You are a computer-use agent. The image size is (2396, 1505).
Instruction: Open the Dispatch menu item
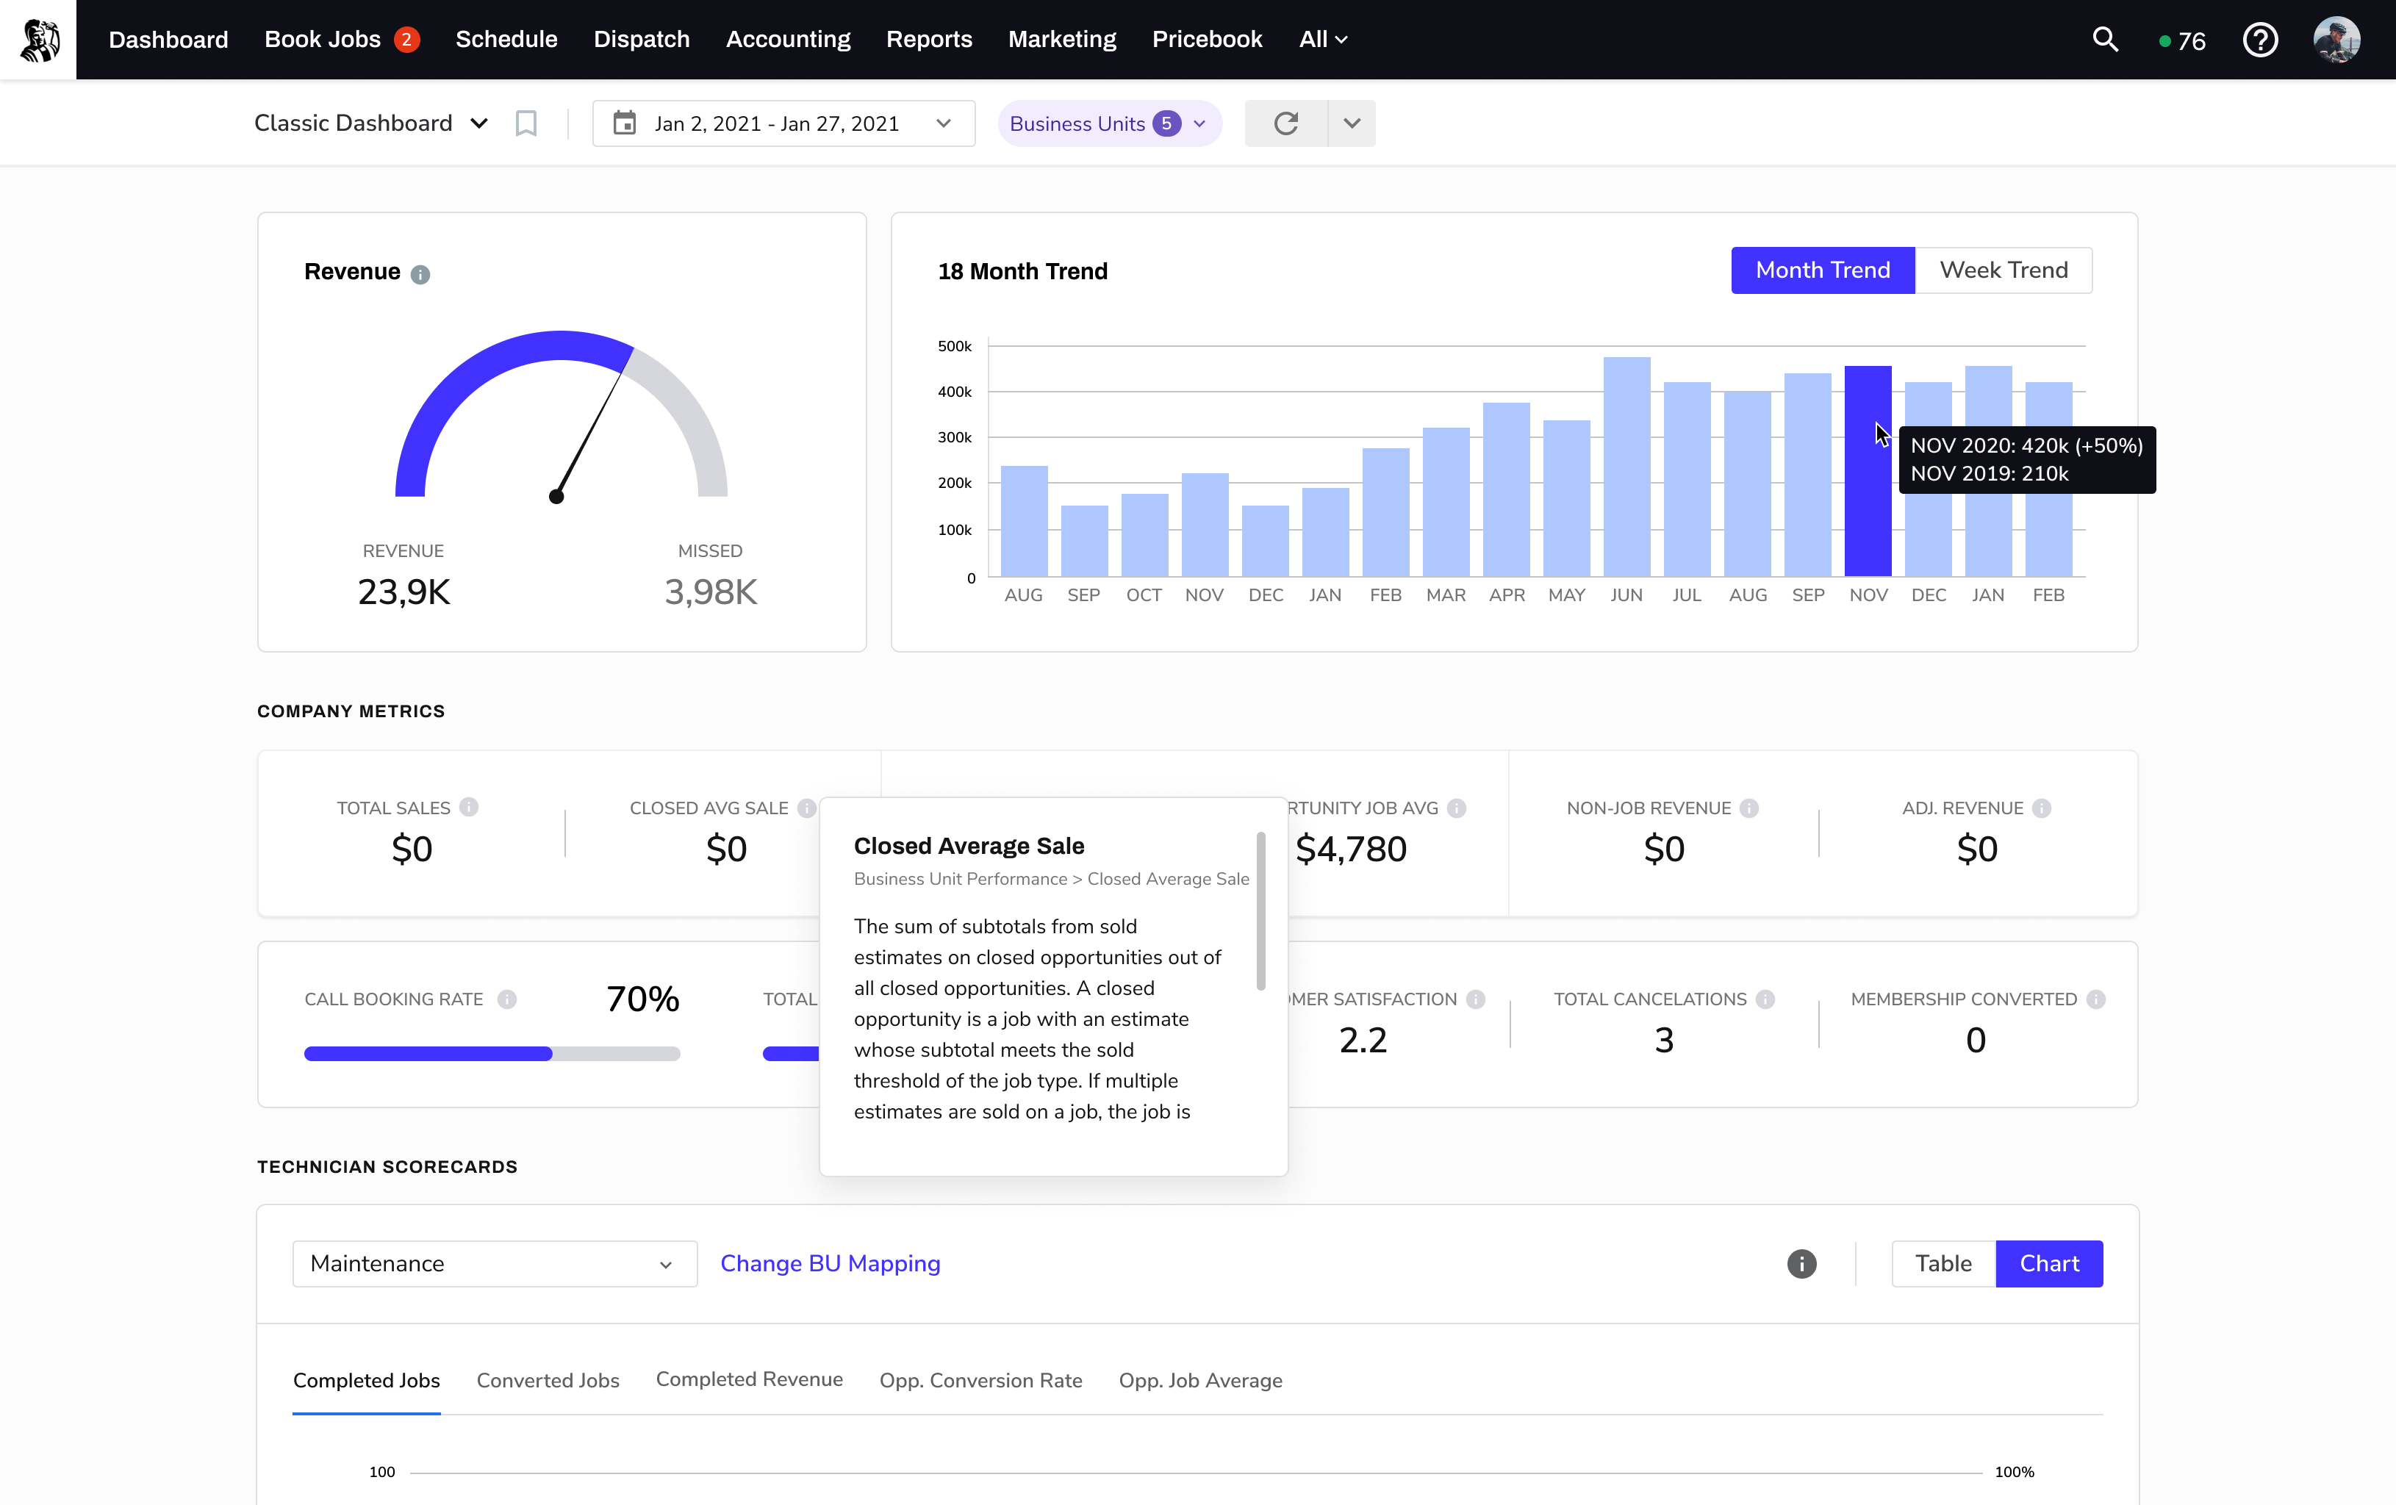641,40
